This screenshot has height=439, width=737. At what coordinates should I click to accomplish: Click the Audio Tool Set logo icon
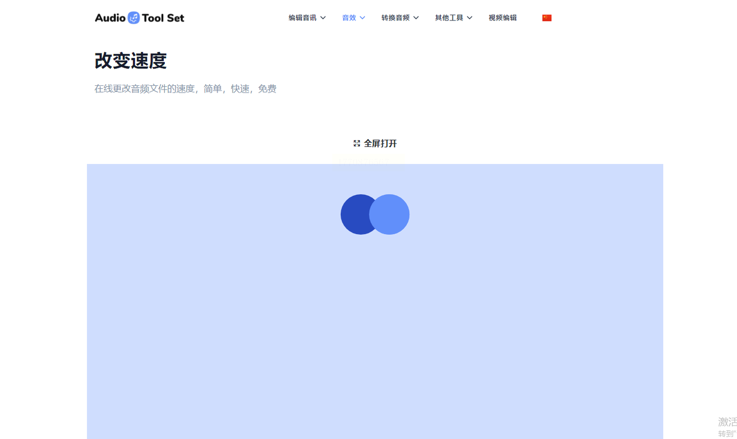134,18
